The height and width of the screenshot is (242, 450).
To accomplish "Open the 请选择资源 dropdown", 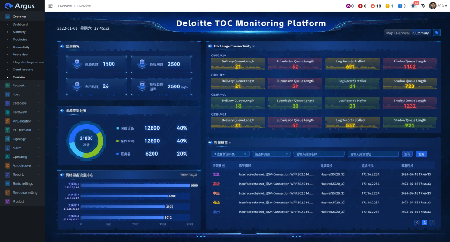I will coord(271,154).
